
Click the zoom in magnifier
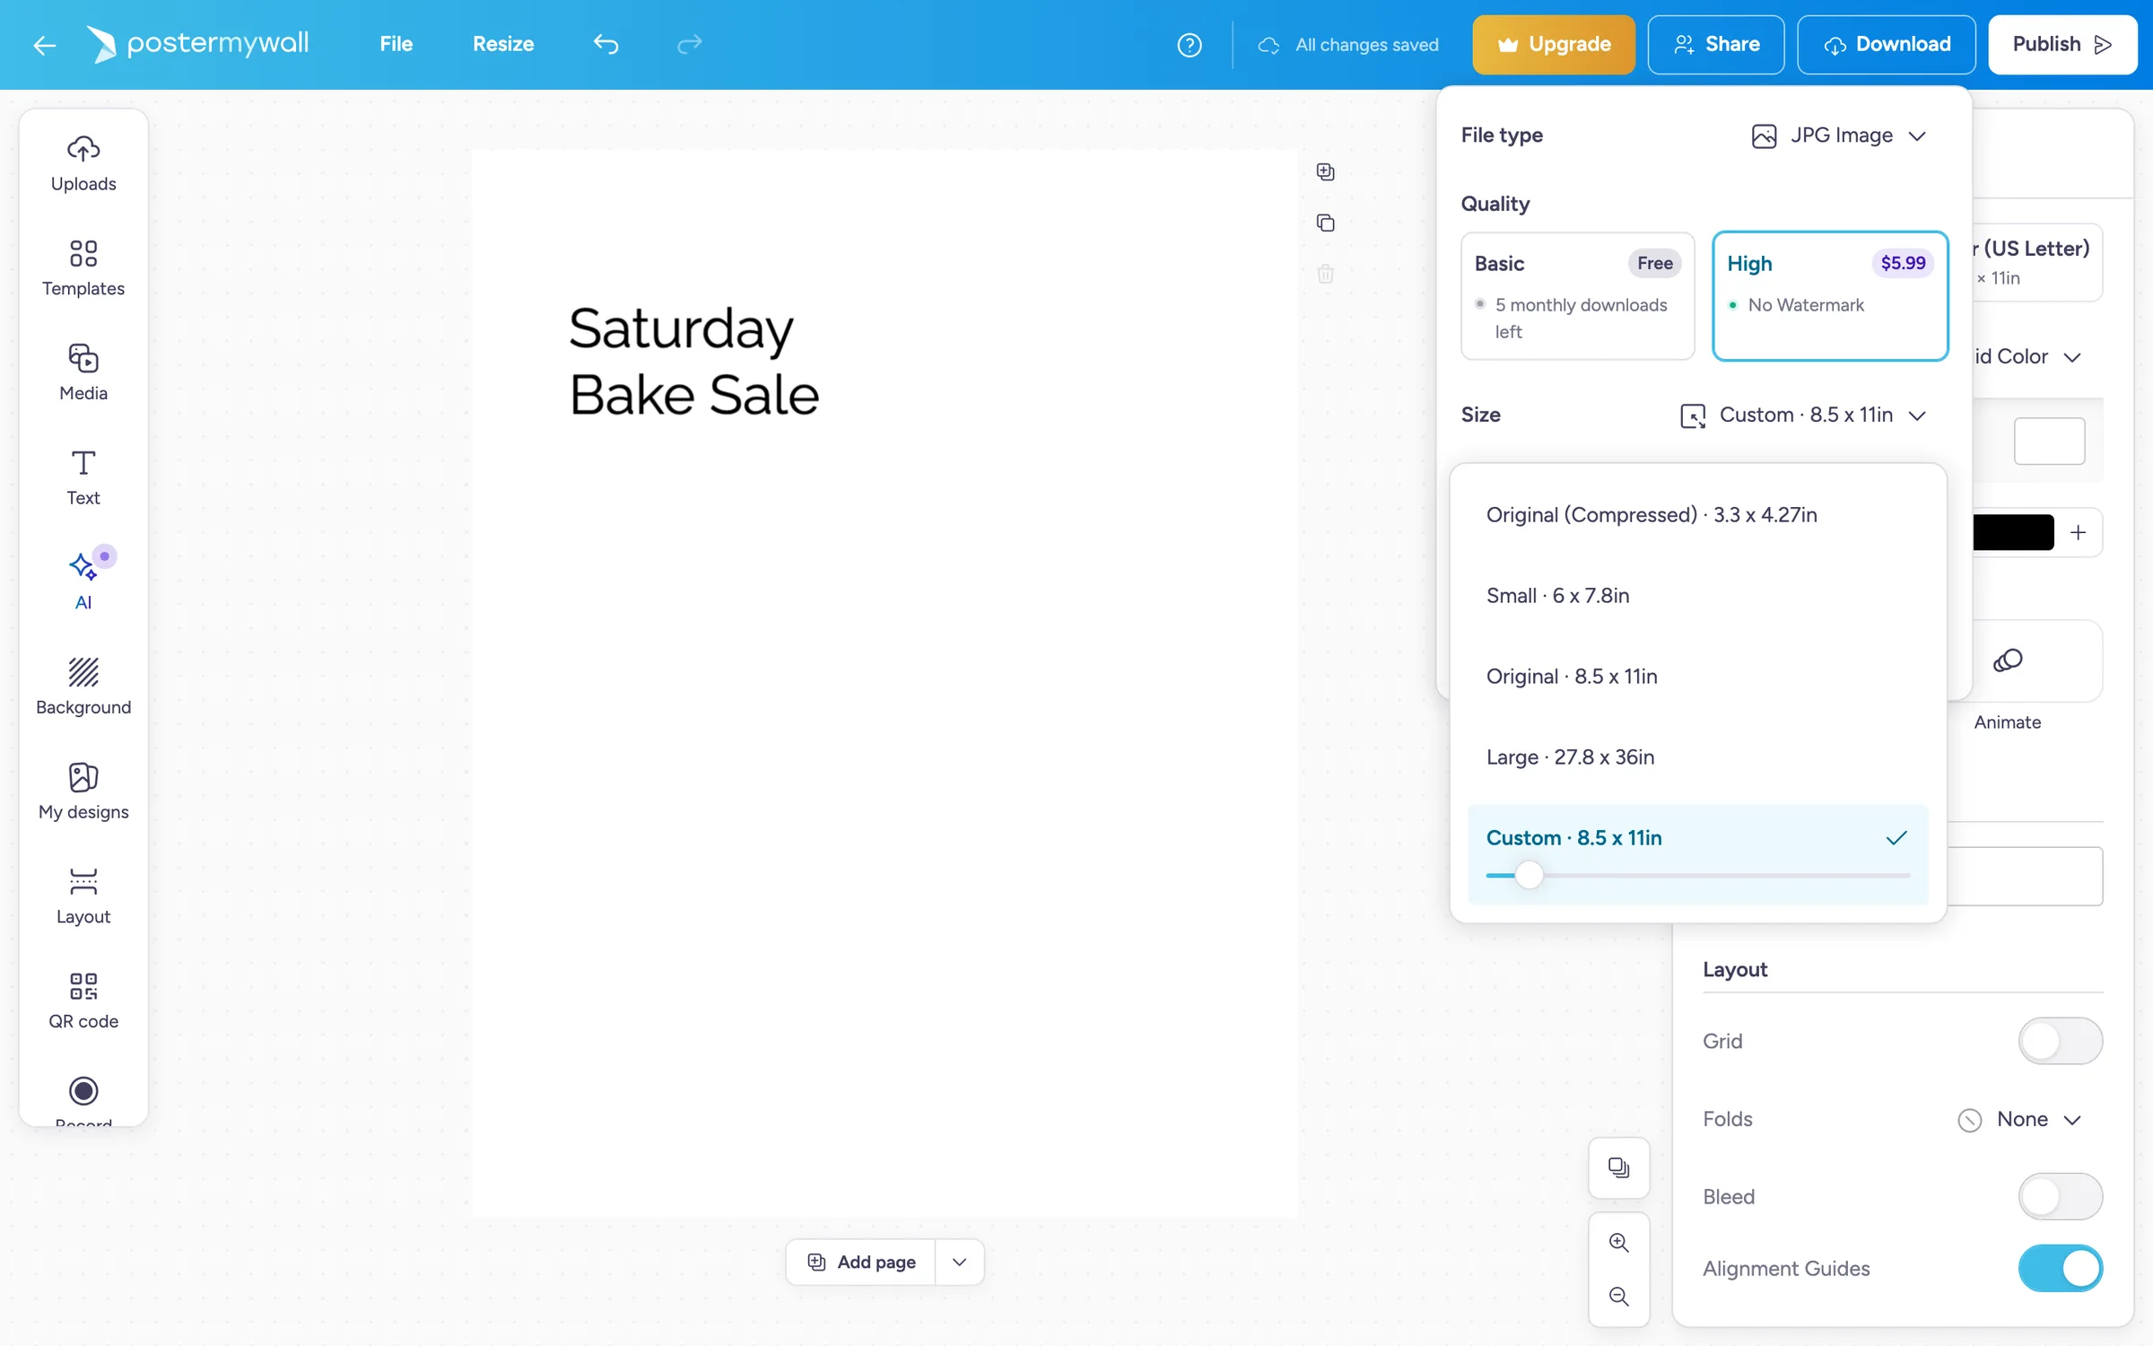(x=1619, y=1242)
